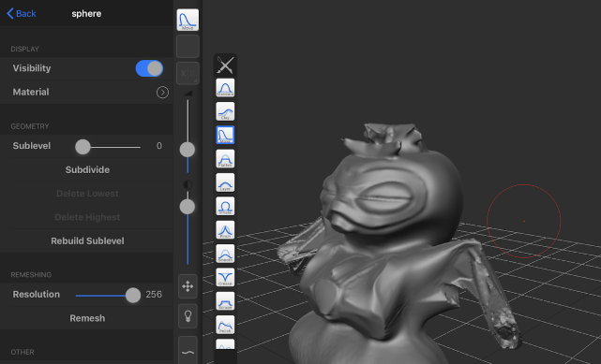The height and width of the screenshot is (364, 601).
Task: Click the frog model's closed eye
Action: pyautogui.click(x=383, y=199)
